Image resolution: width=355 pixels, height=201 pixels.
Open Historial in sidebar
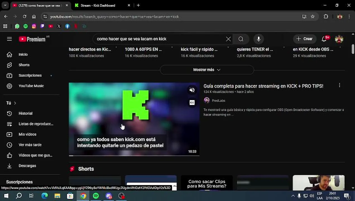click(25, 113)
